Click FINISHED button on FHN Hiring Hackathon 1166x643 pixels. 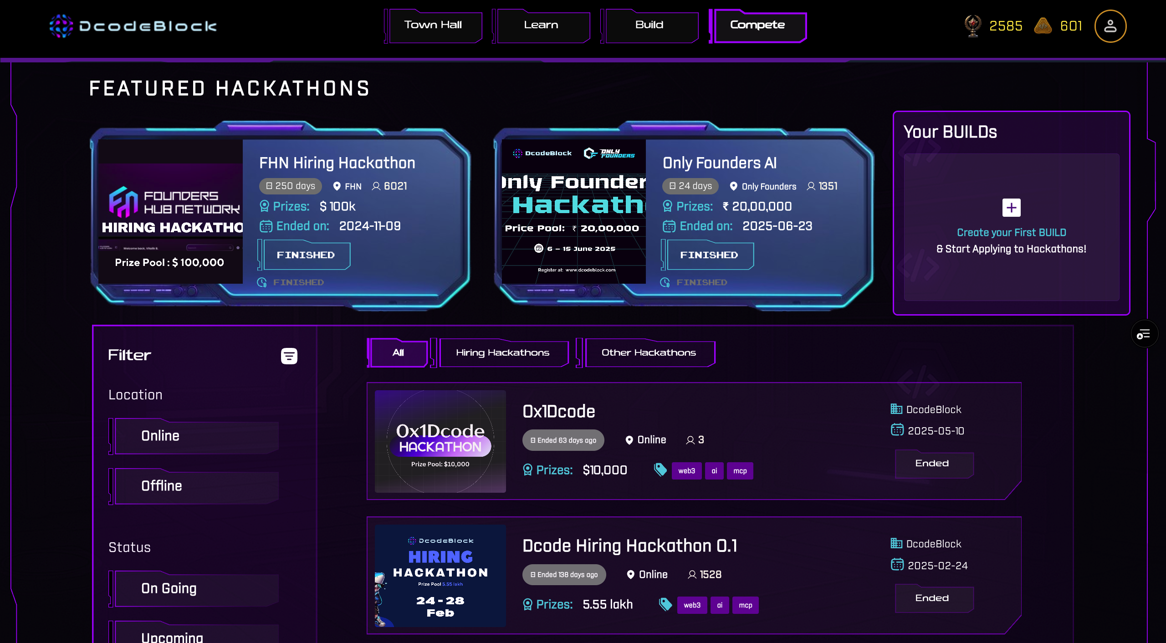click(x=305, y=255)
